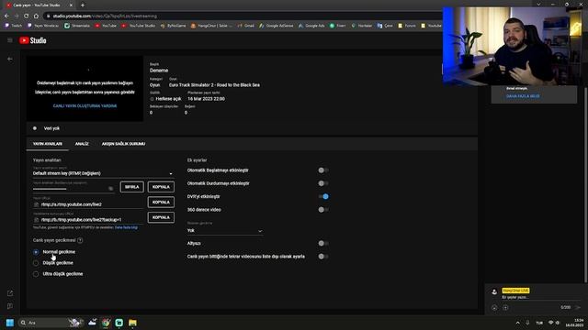
Task: Select Ultra düşük gecikme radio button
Action: click(x=36, y=274)
